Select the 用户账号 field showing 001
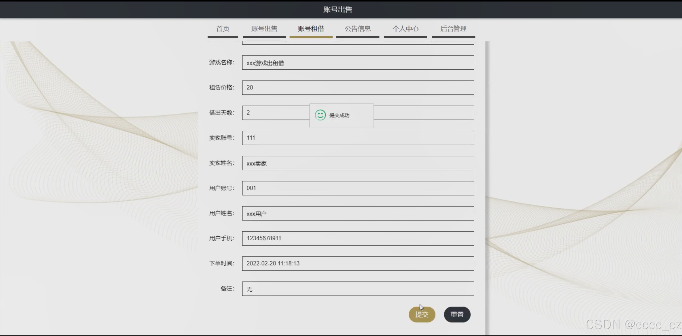Image resolution: width=682 pixels, height=336 pixels. pos(358,188)
